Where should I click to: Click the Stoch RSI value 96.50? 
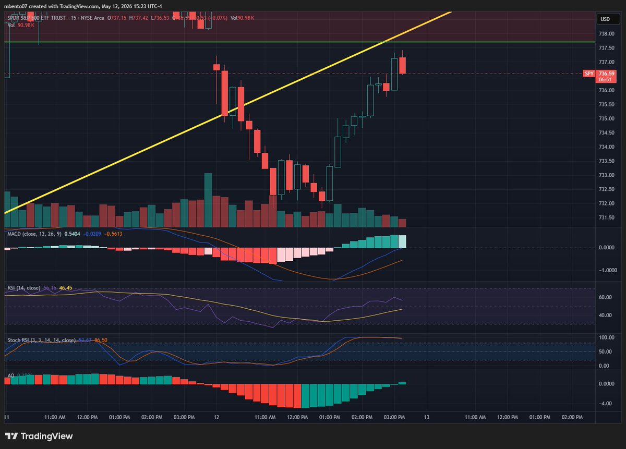(x=100, y=340)
